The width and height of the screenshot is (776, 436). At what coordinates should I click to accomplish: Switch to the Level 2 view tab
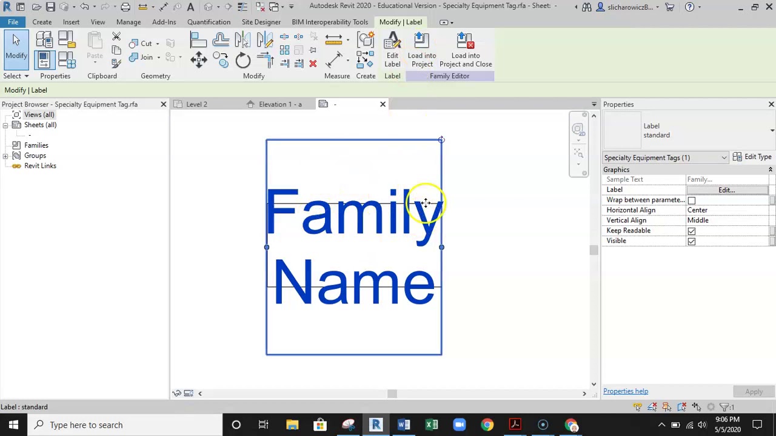[x=196, y=104]
